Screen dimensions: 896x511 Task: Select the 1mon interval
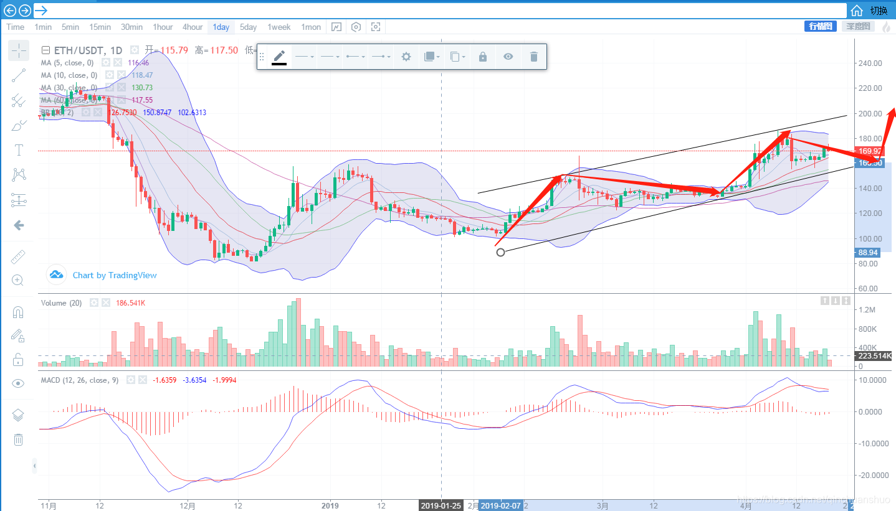(x=311, y=27)
